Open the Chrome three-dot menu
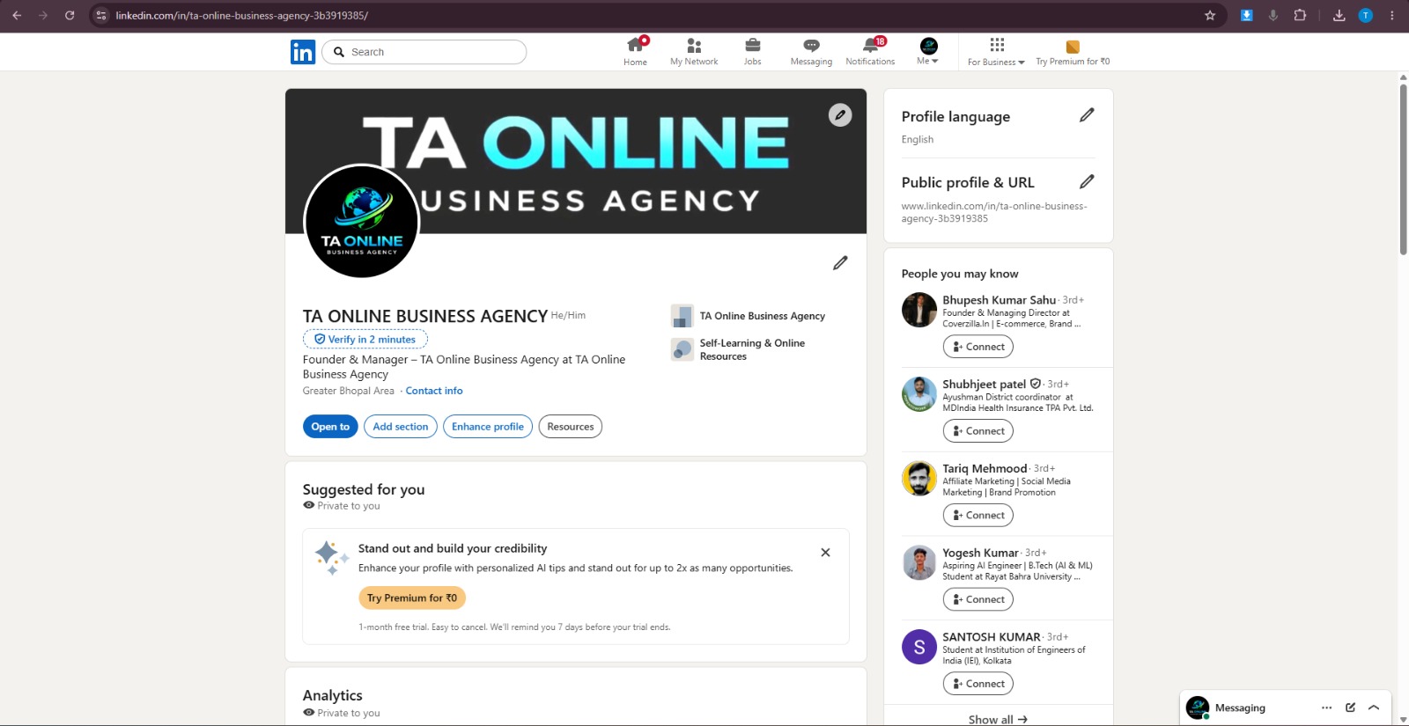This screenshot has width=1409, height=726. point(1392,15)
